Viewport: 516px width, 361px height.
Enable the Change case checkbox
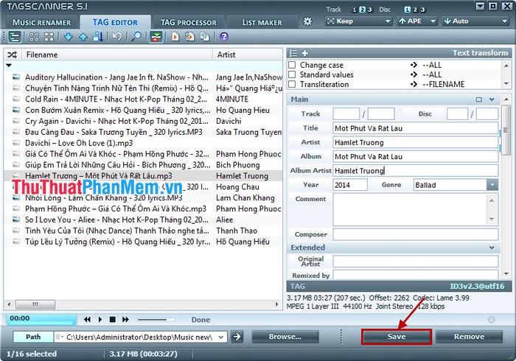pos(292,64)
